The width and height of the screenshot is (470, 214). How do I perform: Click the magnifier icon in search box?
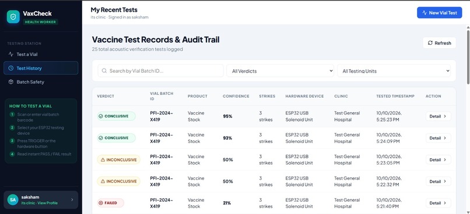click(x=104, y=71)
